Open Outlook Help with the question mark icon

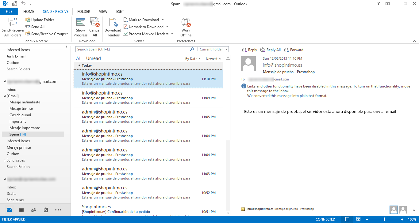coord(378,4)
